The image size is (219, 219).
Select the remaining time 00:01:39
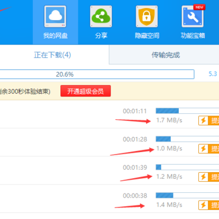coord(135,167)
